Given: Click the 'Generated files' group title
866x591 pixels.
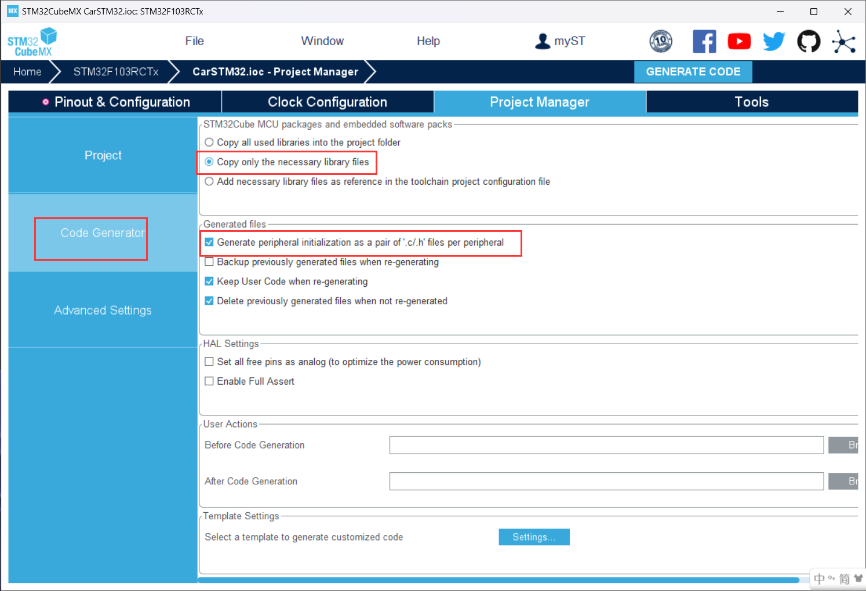Looking at the screenshot, I should (x=234, y=224).
